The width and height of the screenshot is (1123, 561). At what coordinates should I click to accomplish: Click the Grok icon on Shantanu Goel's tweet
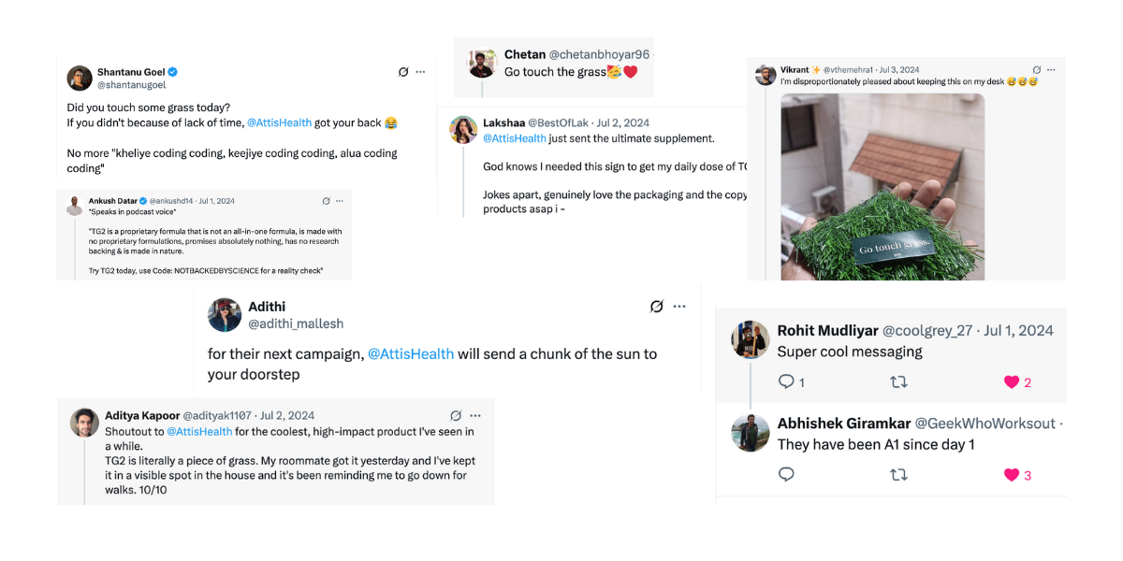pyautogui.click(x=403, y=72)
